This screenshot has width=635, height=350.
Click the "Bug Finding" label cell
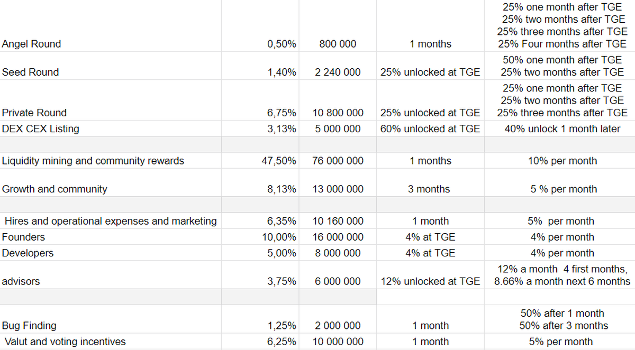point(29,326)
